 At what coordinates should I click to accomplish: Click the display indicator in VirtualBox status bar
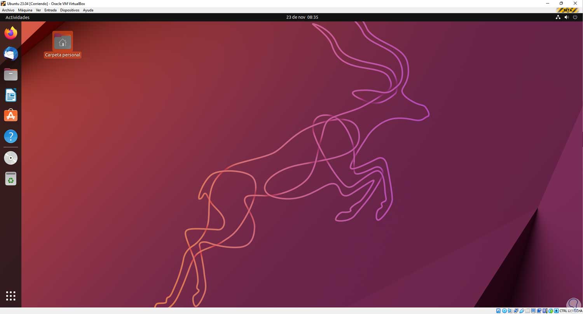pos(533,311)
